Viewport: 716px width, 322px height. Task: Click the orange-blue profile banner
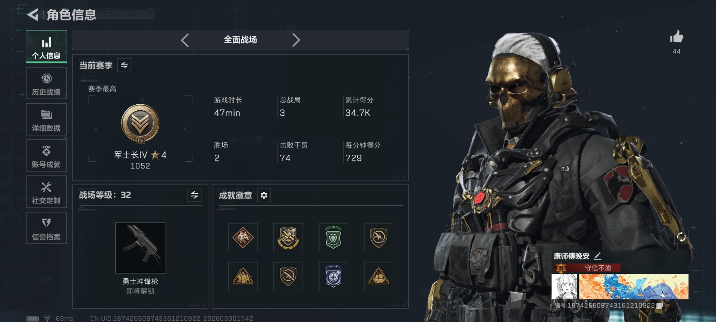coord(634,287)
